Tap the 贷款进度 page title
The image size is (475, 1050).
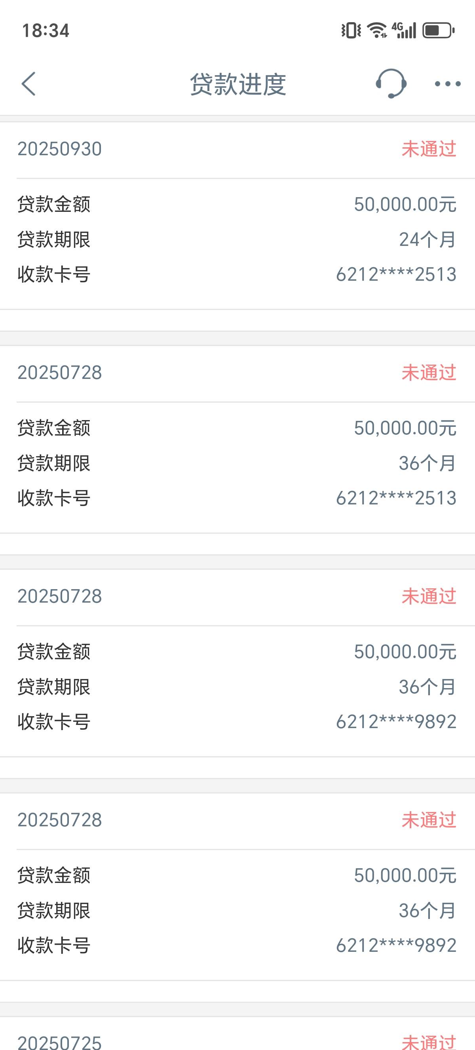[x=238, y=84]
